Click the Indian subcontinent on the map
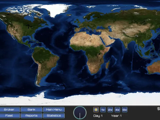The width and height of the screenshot is (160, 120). click(x=126, y=42)
